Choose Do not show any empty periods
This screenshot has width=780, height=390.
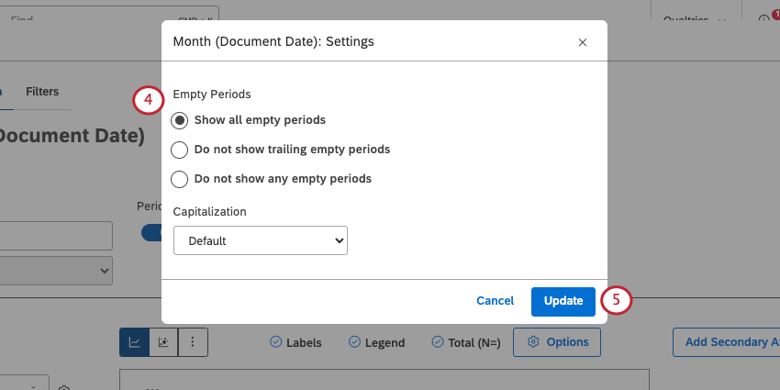pyautogui.click(x=181, y=179)
